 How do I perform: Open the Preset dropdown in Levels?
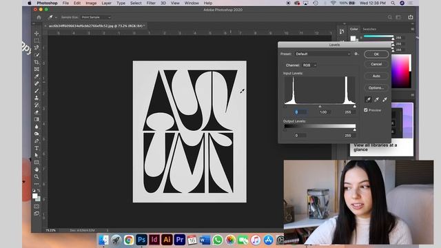click(x=323, y=54)
